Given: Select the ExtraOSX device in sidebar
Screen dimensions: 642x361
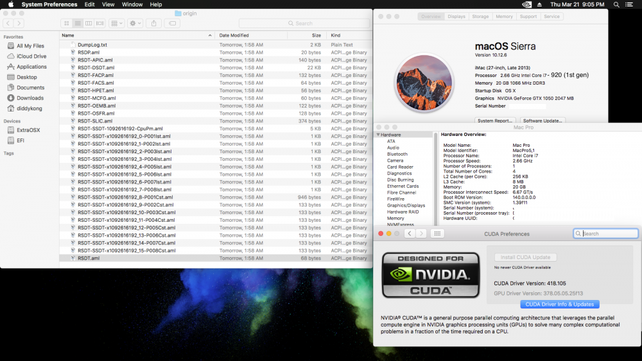Looking at the screenshot, I should (28, 130).
